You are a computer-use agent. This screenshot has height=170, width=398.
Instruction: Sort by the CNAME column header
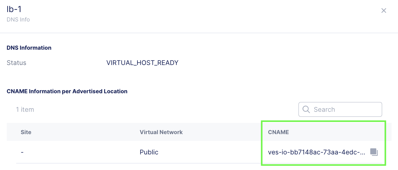pyautogui.click(x=278, y=132)
